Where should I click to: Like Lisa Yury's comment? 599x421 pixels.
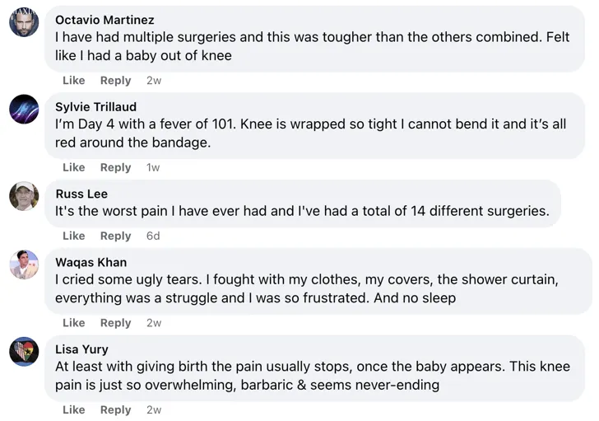tap(74, 409)
